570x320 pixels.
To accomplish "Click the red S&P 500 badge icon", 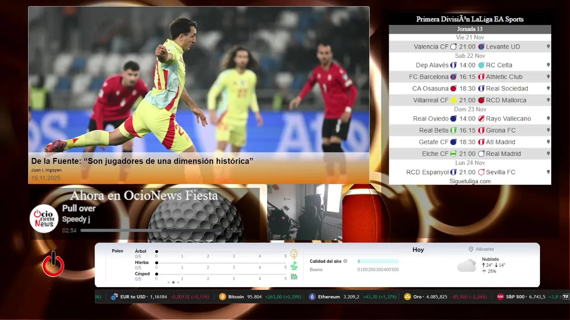I will (501, 297).
